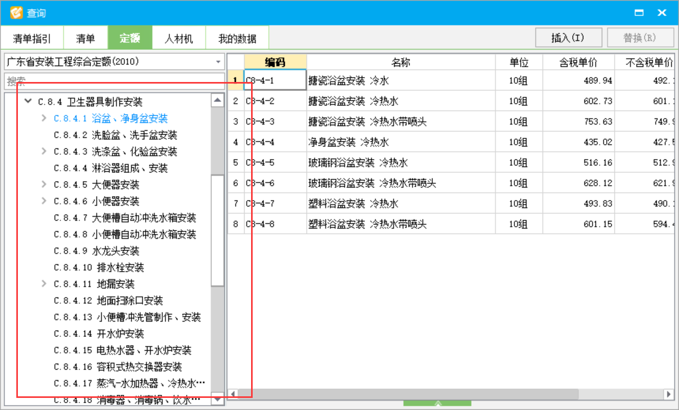Click the 编码 column header
This screenshot has width=679, height=410.
point(275,62)
